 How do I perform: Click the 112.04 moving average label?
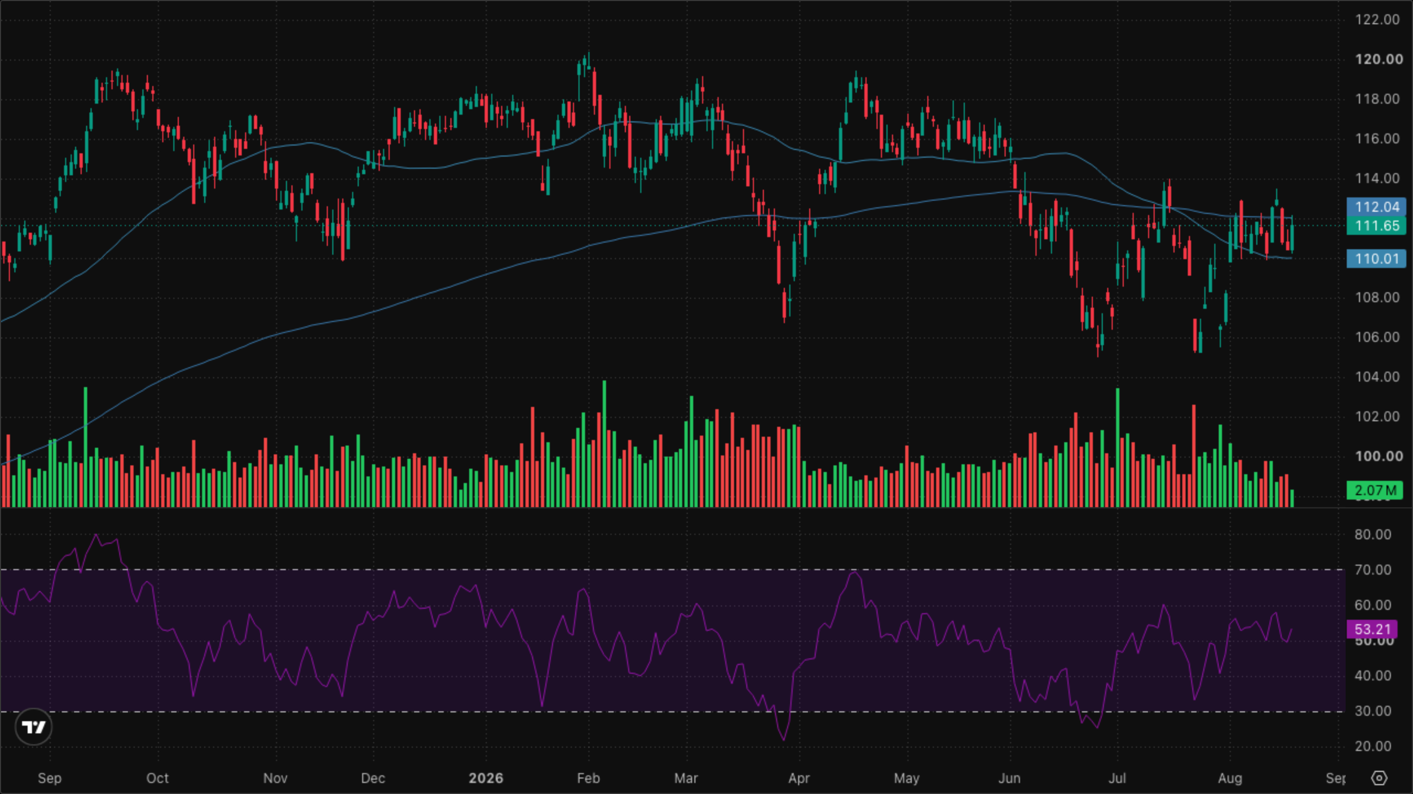click(1377, 207)
